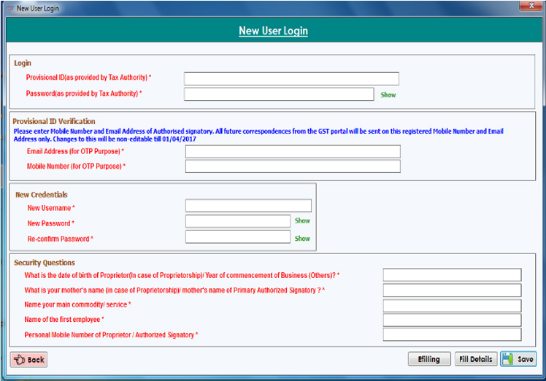The height and width of the screenshot is (381, 546).
Task: Show the Tax Authority password
Action: (x=388, y=95)
